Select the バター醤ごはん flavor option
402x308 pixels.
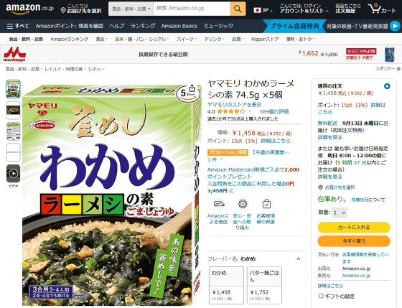tap(264, 285)
